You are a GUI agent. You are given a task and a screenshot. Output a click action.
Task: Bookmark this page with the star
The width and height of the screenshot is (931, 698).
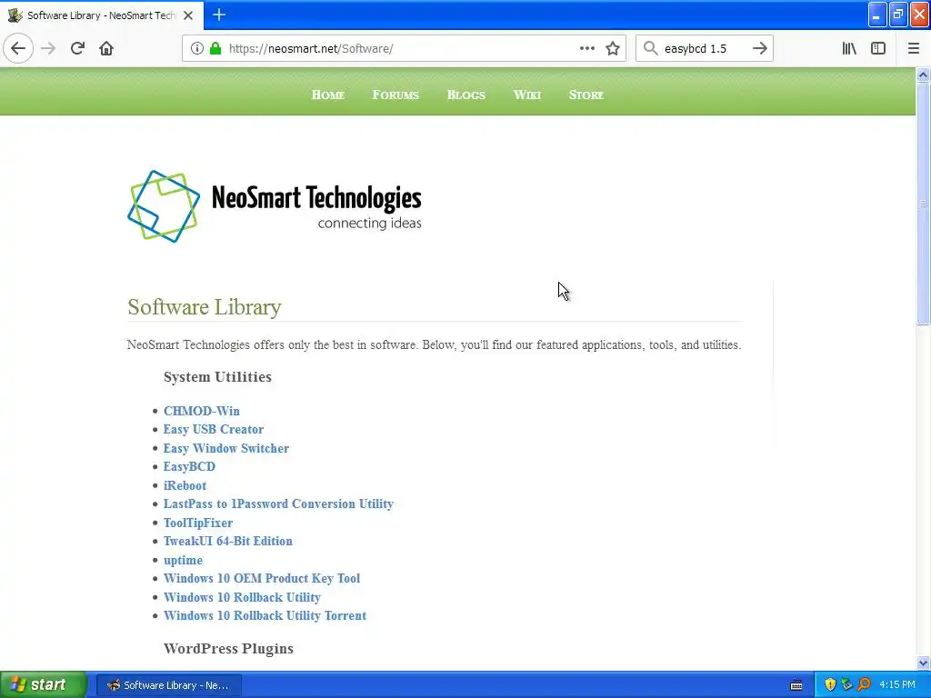click(613, 49)
